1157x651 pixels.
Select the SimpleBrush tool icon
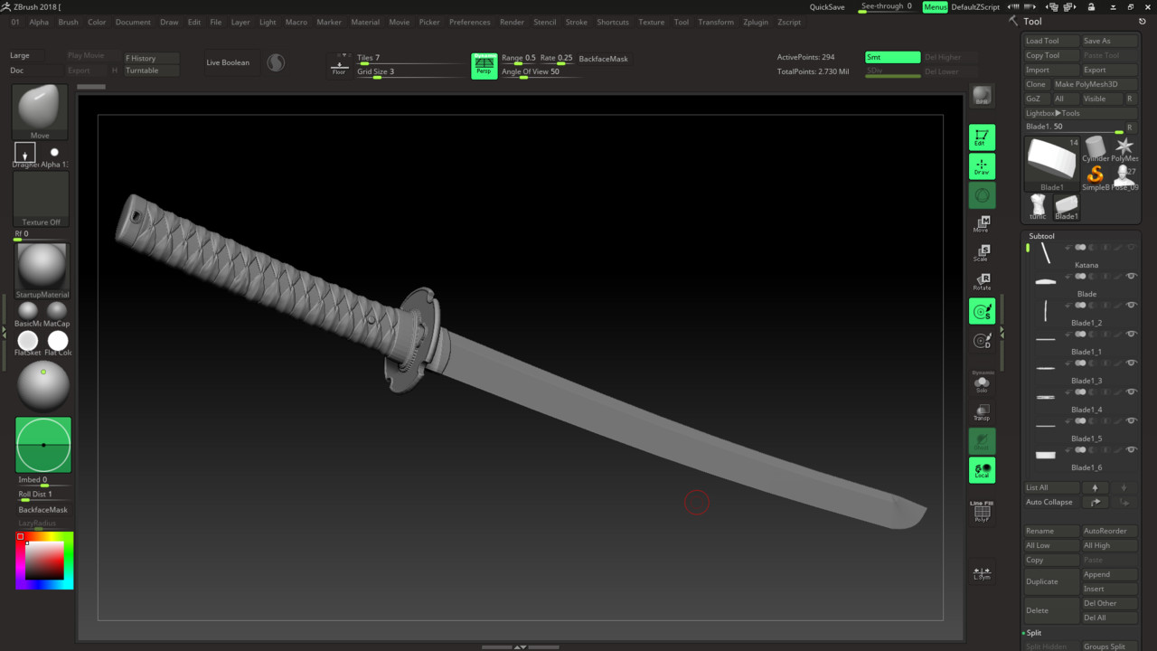pos(1095,177)
